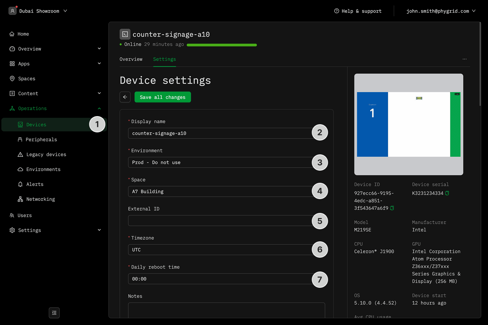Open the Environment dropdown field
This screenshot has height=325, width=488.
click(220, 162)
